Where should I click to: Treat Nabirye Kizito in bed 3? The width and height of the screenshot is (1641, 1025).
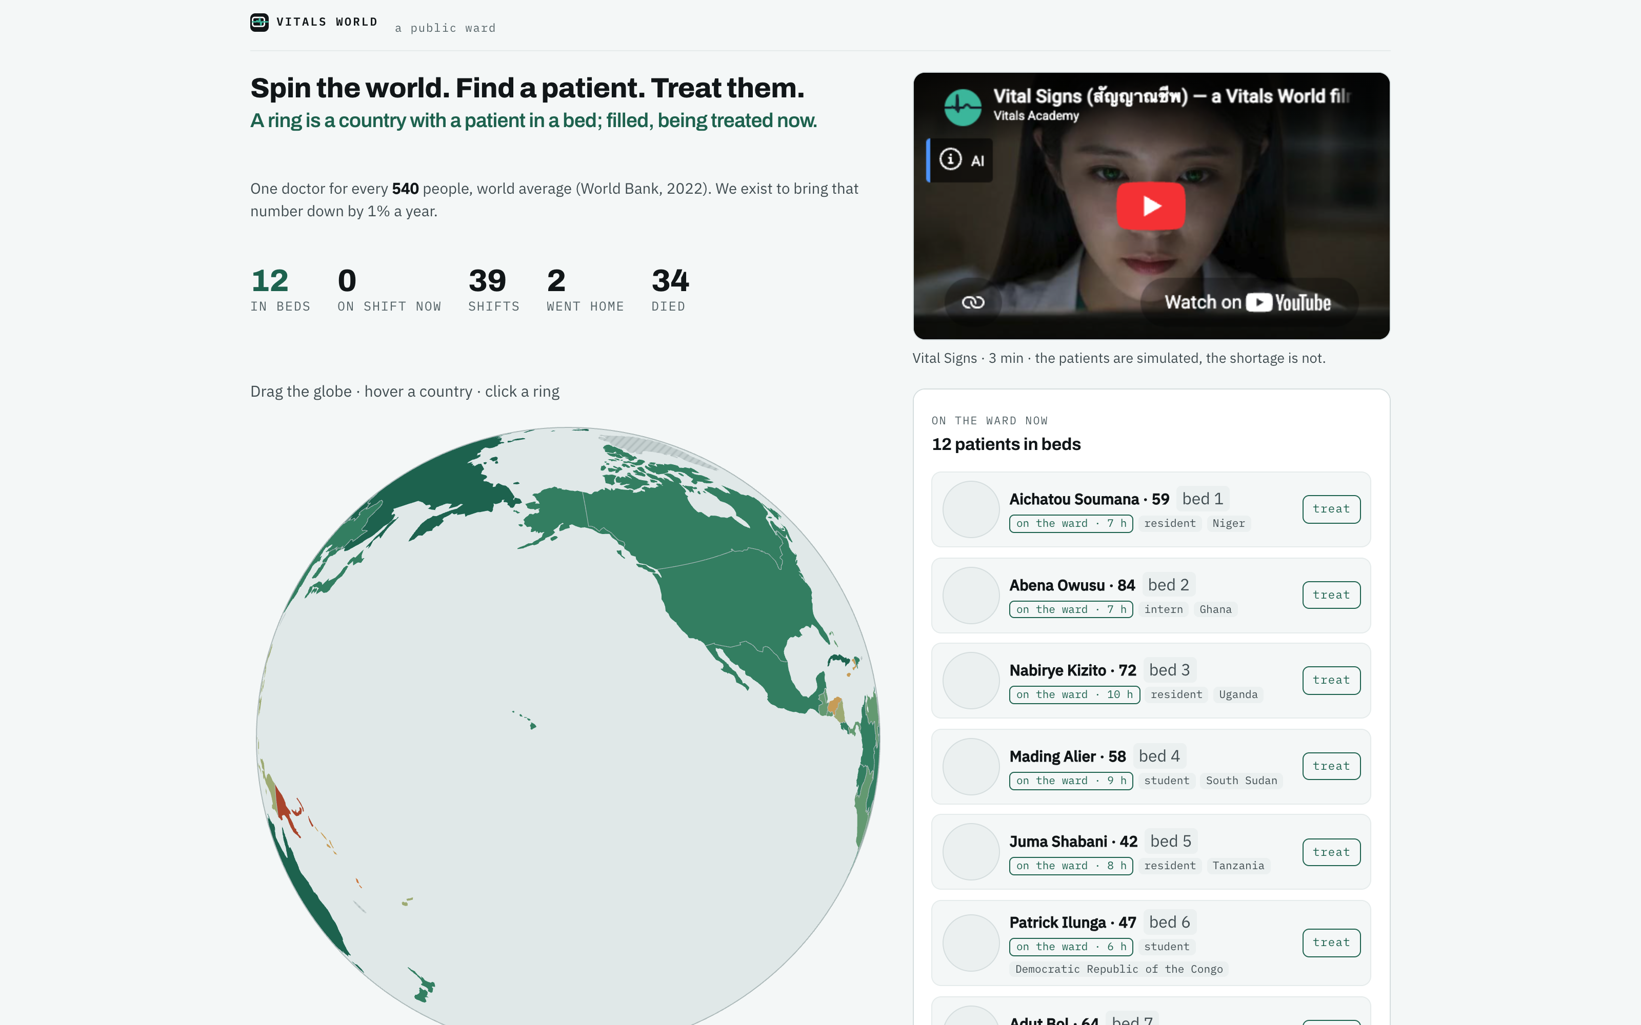(x=1331, y=681)
